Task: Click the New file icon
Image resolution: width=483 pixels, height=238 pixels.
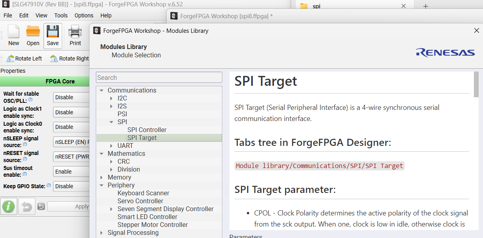Action: pyautogui.click(x=13, y=35)
